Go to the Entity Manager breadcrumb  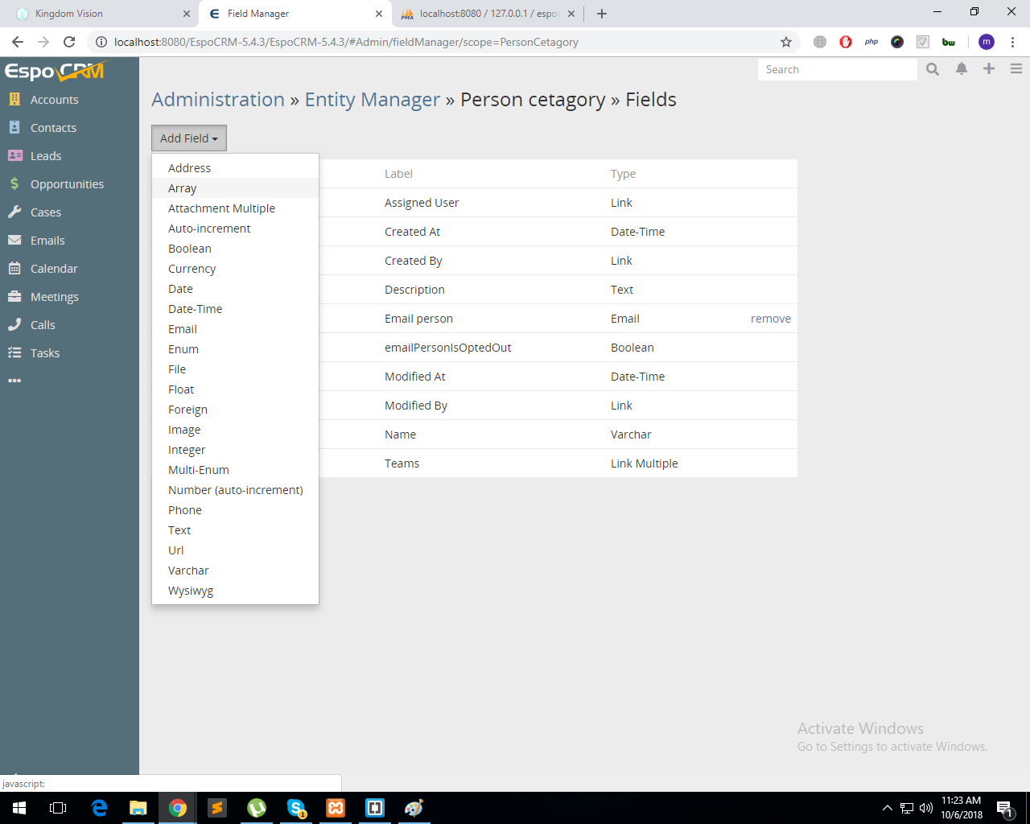[373, 100]
